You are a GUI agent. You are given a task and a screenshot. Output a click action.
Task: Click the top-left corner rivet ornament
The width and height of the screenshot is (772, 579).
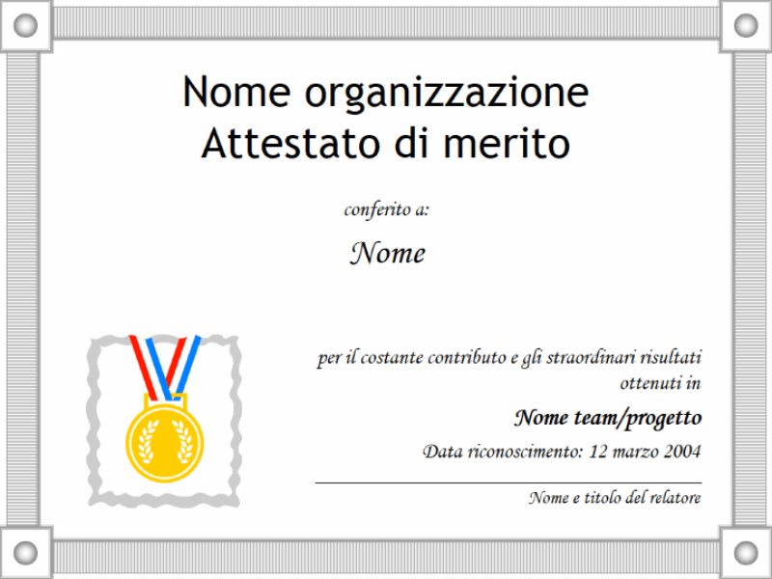click(26, 25)
